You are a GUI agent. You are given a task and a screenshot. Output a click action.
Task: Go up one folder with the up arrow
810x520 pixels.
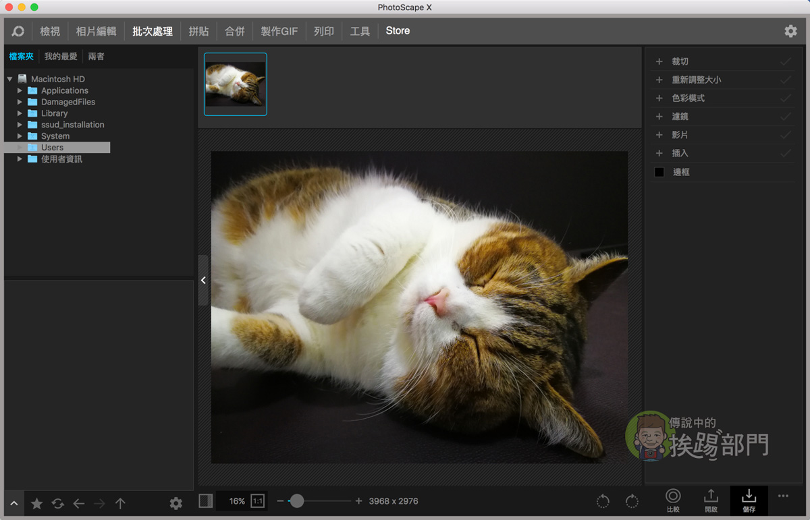pos(120,503)
